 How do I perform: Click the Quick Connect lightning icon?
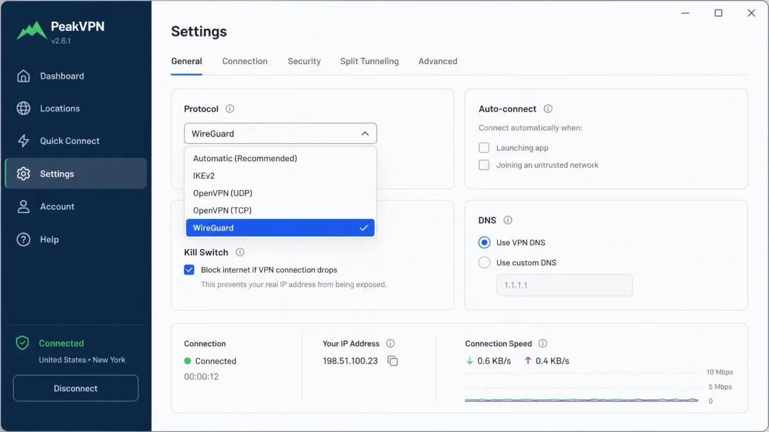tap(24, 141)
